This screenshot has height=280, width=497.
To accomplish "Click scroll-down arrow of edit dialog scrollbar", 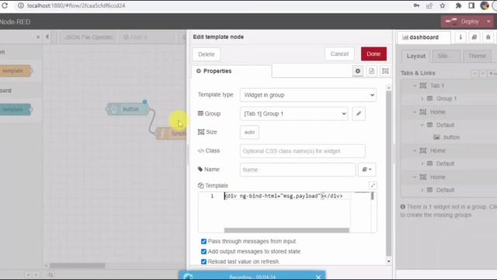I will tap(388, 261).
